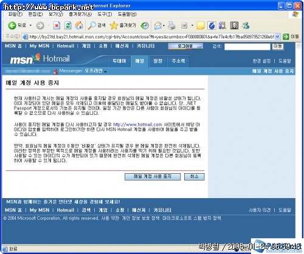Open the Messenger people icon
The image size is (304, 254).
246,26
